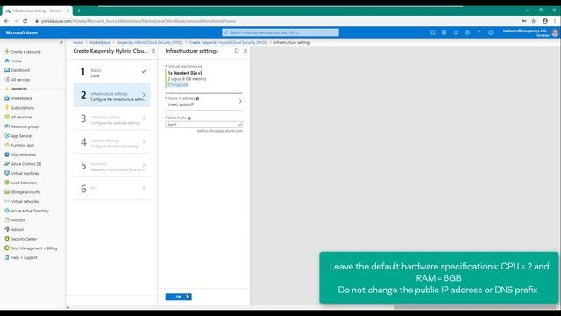The height and width of the screenshot is (316, 561).
Task: Click the account avatar in Azure header
Action: [x=555, y=32]
